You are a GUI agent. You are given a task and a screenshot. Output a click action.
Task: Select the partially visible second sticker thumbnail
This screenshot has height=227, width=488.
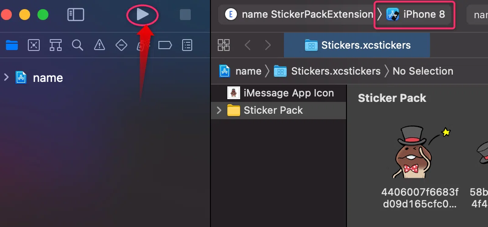pyautogui.click(x=482, y=153)
